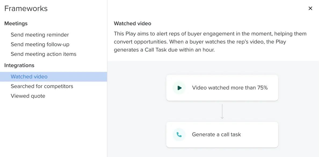Click the Integrations section heading

19,65
